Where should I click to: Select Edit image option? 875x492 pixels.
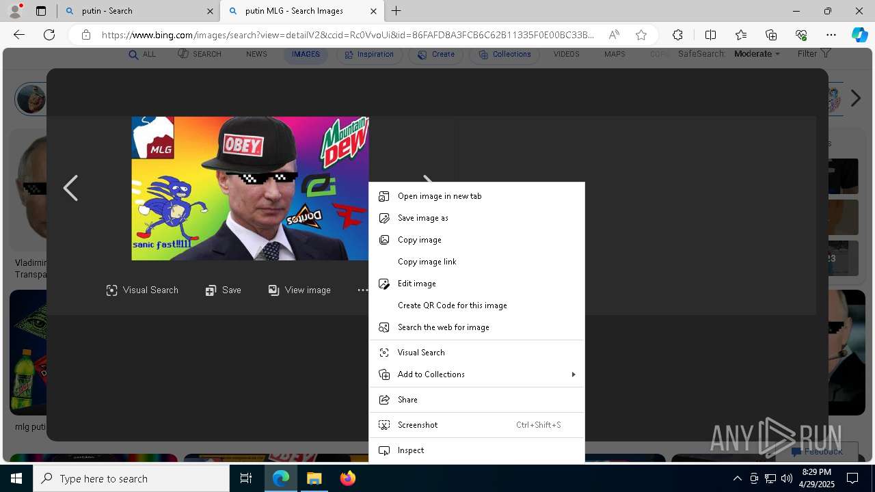click(476, 284)
